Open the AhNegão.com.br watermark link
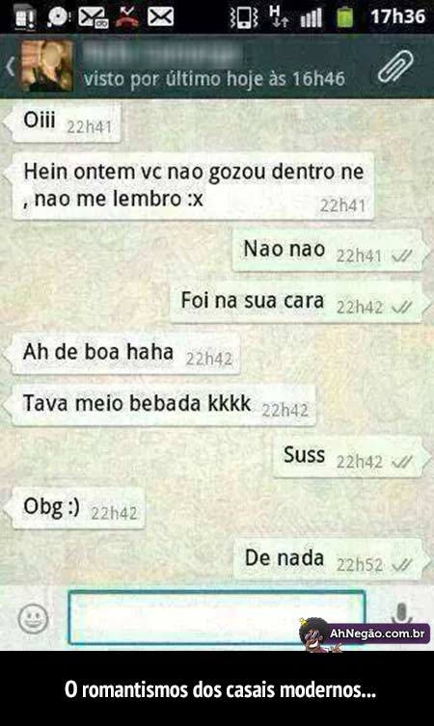The width and height of the screenshot is (434, 726). pos(365,633)
